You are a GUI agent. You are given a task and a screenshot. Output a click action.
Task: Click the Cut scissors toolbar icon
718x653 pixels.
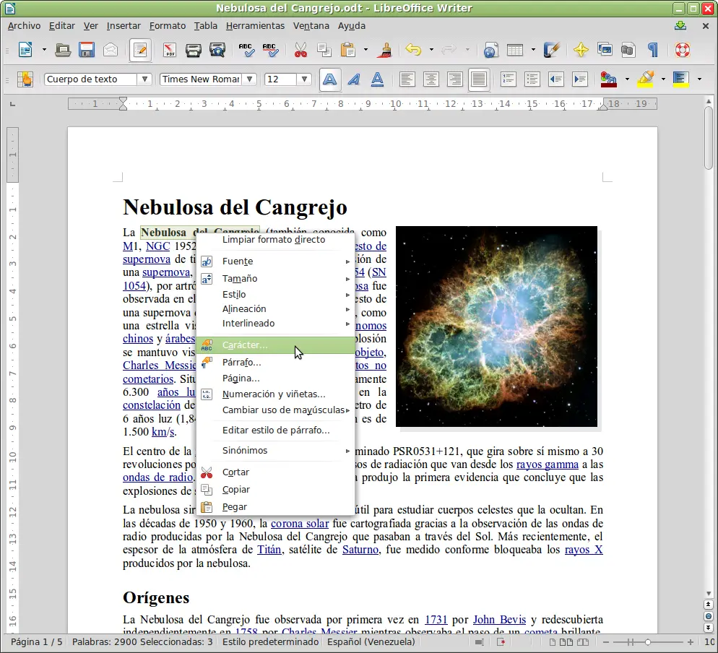(x=300, y=50)
